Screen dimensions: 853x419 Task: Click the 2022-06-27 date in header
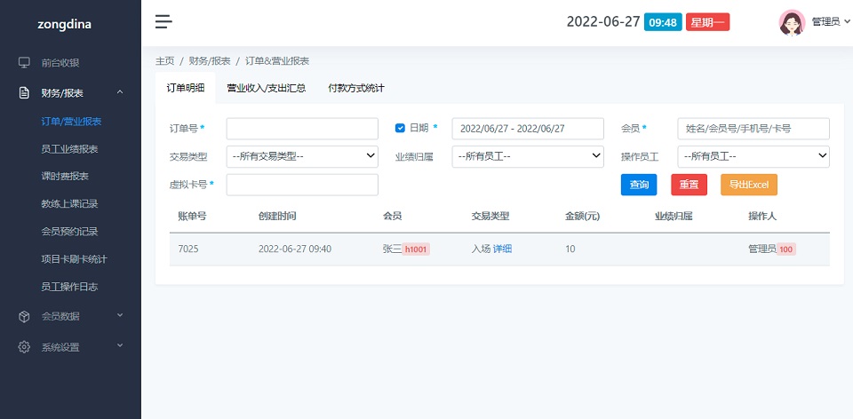(x=603, y=22)
